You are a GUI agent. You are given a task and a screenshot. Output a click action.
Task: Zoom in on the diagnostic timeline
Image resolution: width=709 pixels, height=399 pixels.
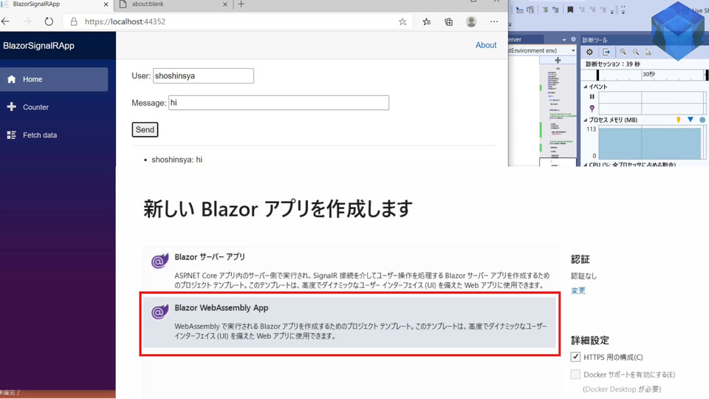(623, 52)
